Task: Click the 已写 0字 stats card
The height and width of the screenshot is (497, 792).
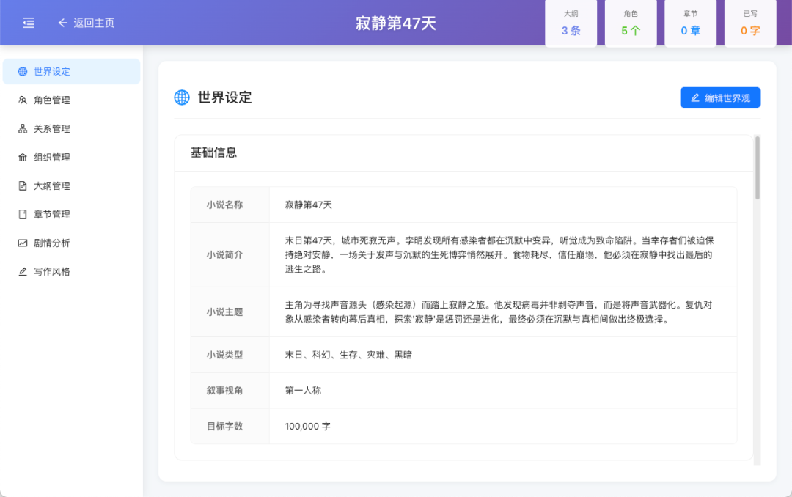Action: 749,23
